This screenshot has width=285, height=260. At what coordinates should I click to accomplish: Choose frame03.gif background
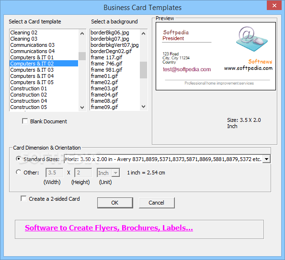(x=115, y=88)
